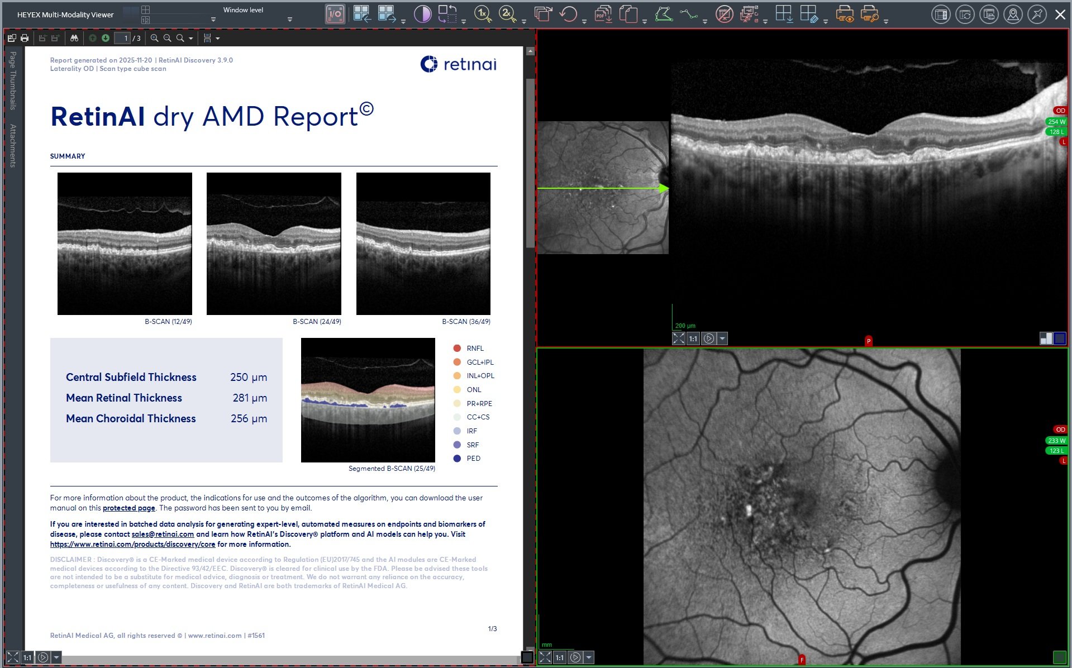The width and height of the screenshot is (1072, 668).
Task: Click the rotate/reset circular arrow icon
Action: 568,14
